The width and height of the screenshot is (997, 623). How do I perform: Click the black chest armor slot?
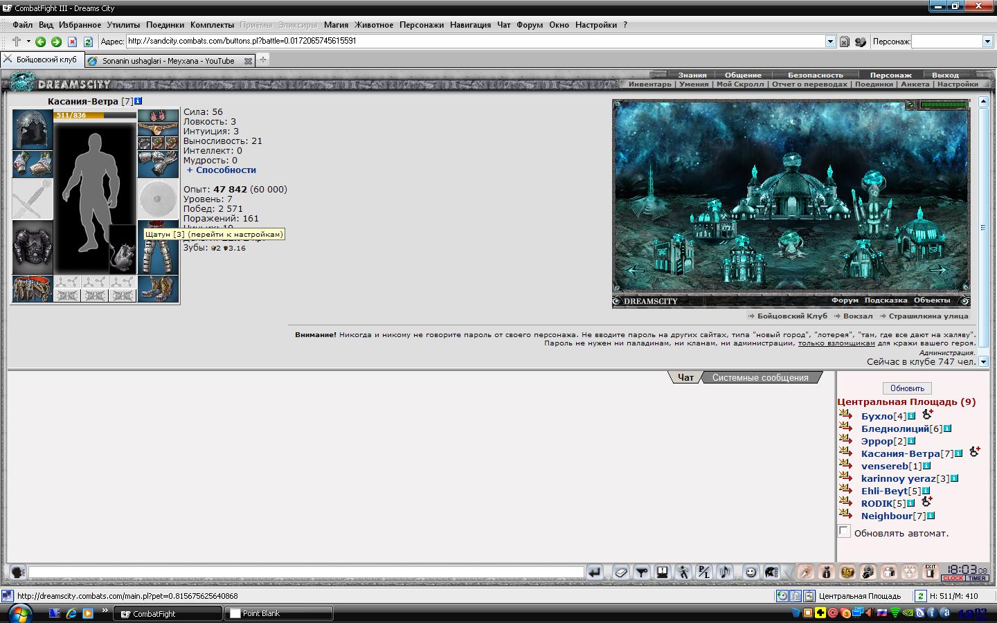(x=33, y=248)
